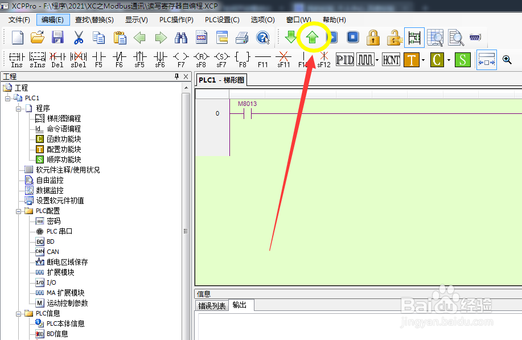Open the 文件(F) menu
522x340 pixels.
tap(19, 19)
